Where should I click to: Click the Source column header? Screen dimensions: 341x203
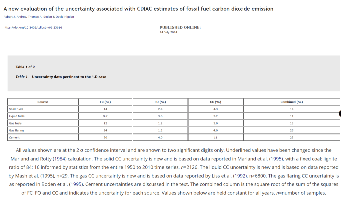[43, 102]
